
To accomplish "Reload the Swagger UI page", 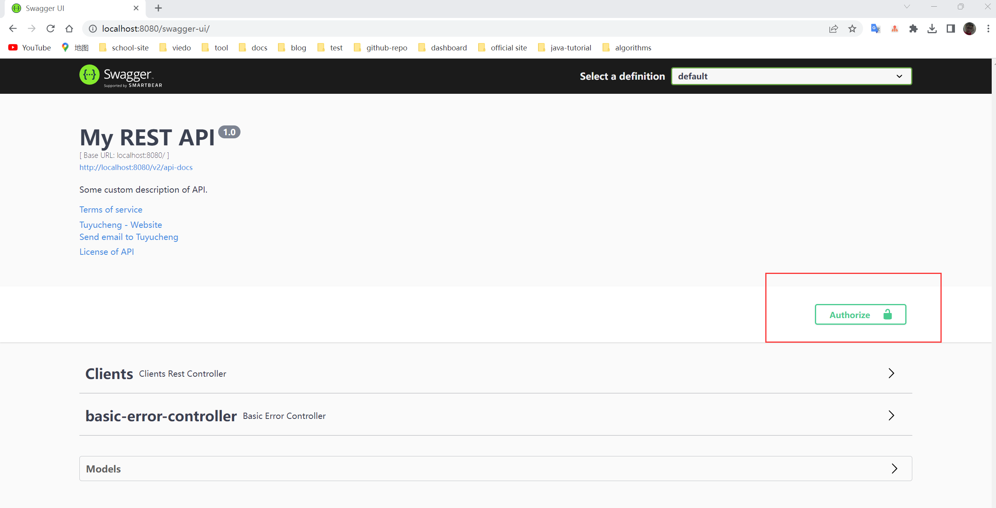I will [50, 29].
